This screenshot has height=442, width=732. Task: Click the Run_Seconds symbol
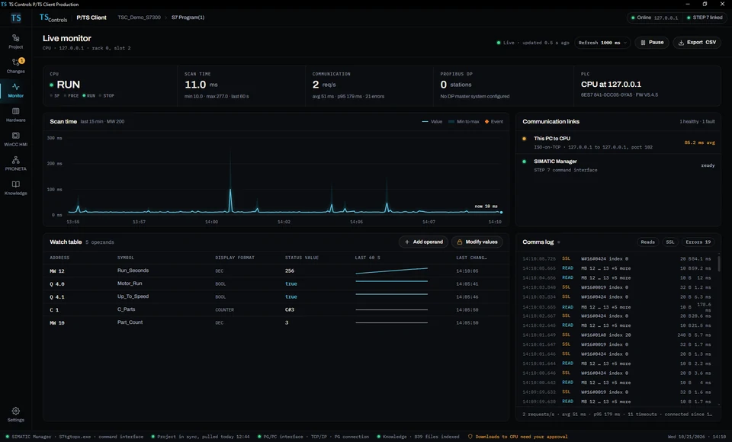pos(133,271)
